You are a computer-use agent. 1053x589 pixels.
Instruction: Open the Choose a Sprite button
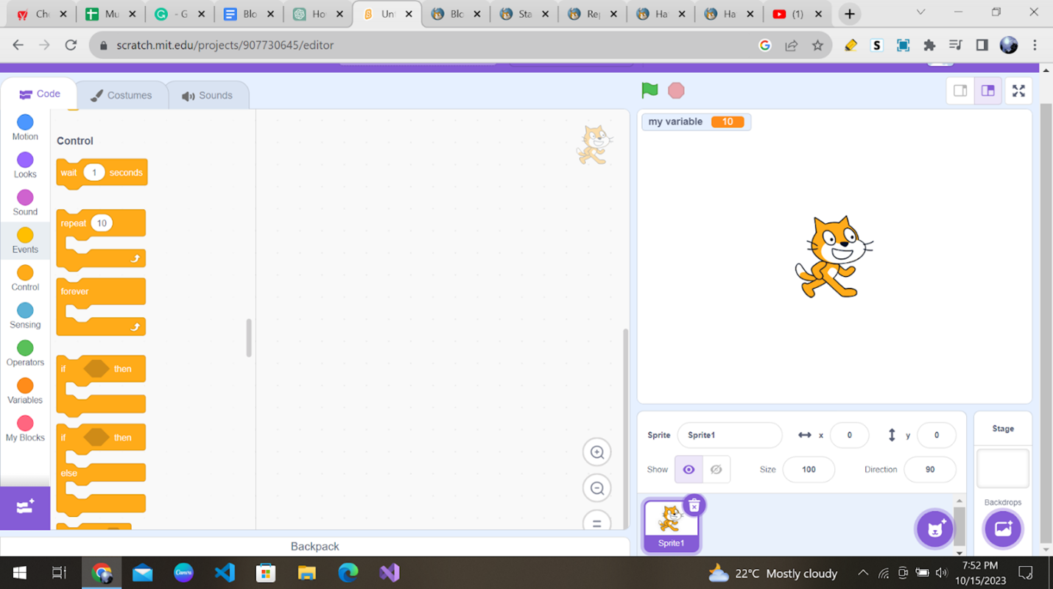[935, 529]
